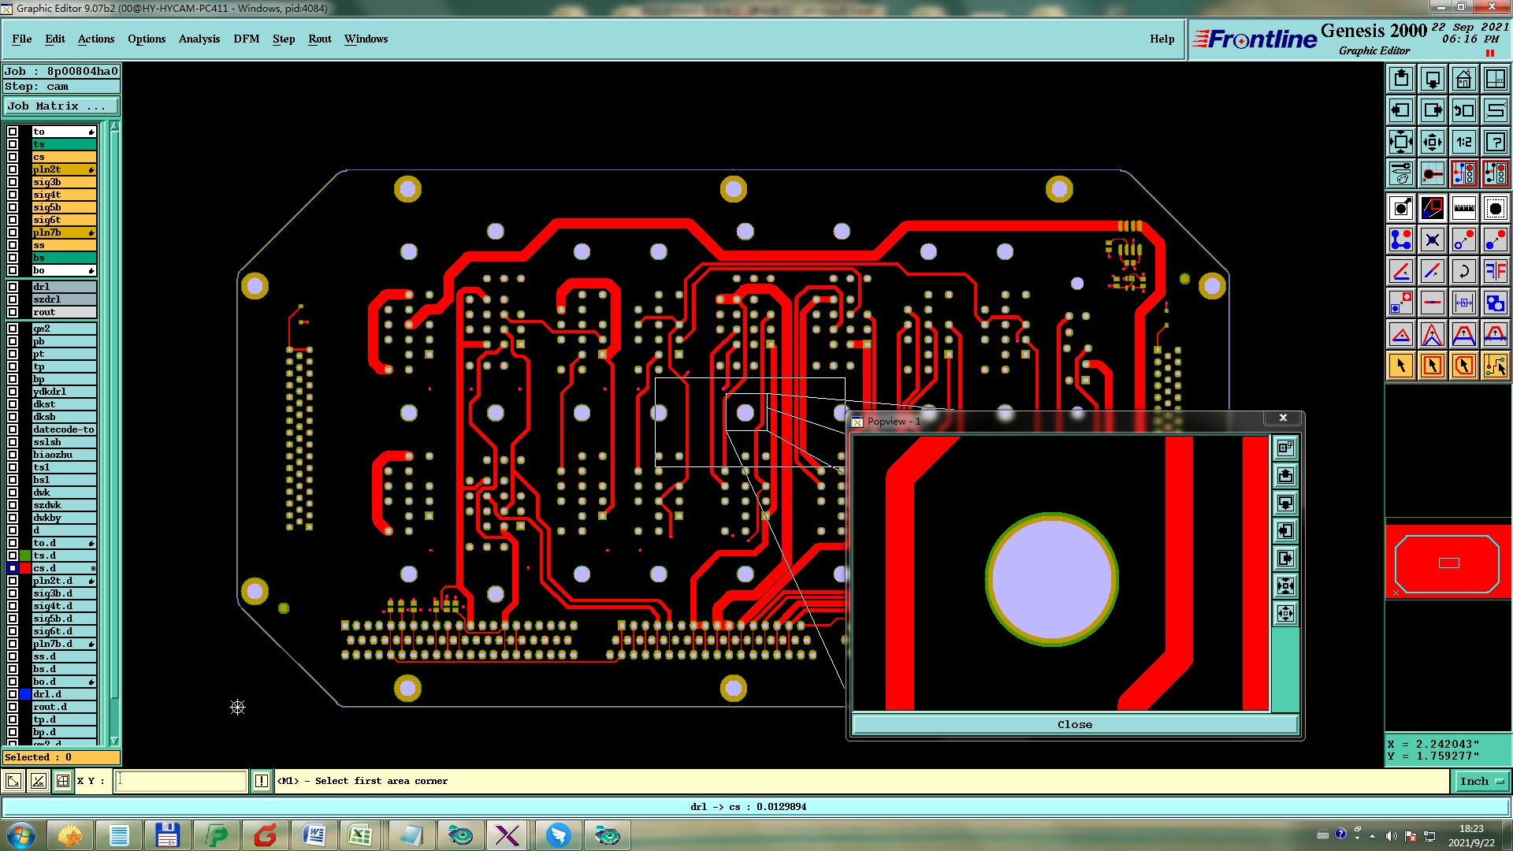
Task: Click the red cs.d layer color swatch
Action: [25, 568]
